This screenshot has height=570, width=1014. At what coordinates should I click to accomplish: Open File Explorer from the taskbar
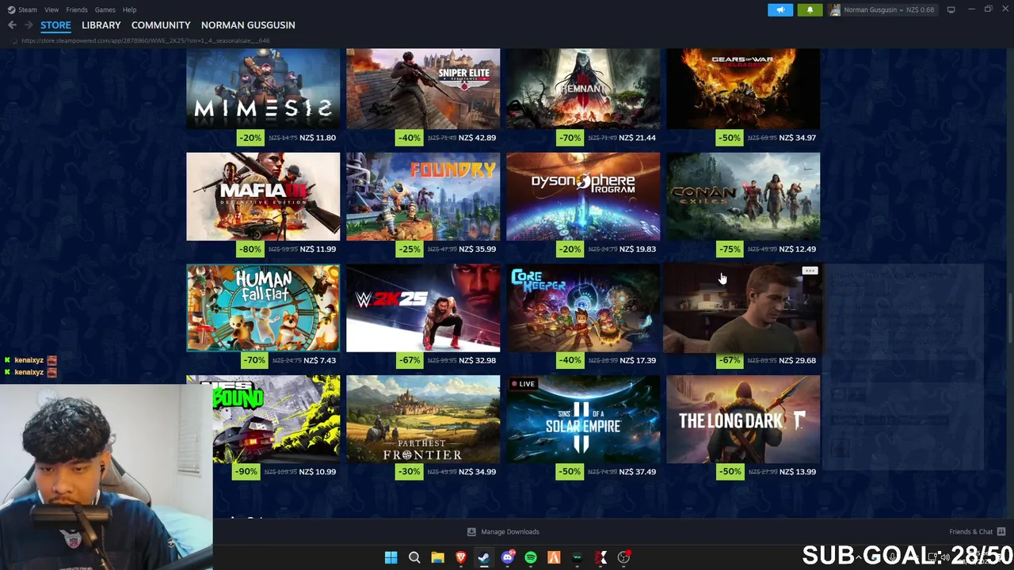click(437, 558)
